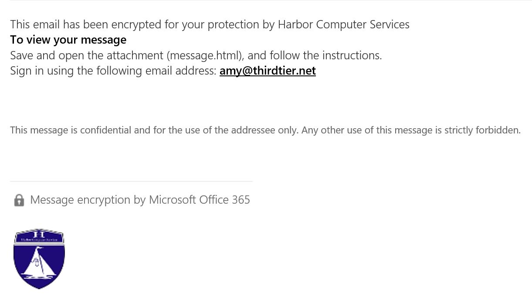Click the 'message.html' attachment name in the instructions
The image size is (532, 297).
pyautogui.click(x=204, y=55)
